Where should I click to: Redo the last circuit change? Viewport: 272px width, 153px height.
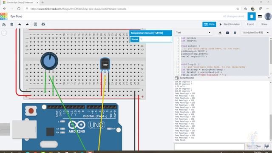(x=27, y=25)
